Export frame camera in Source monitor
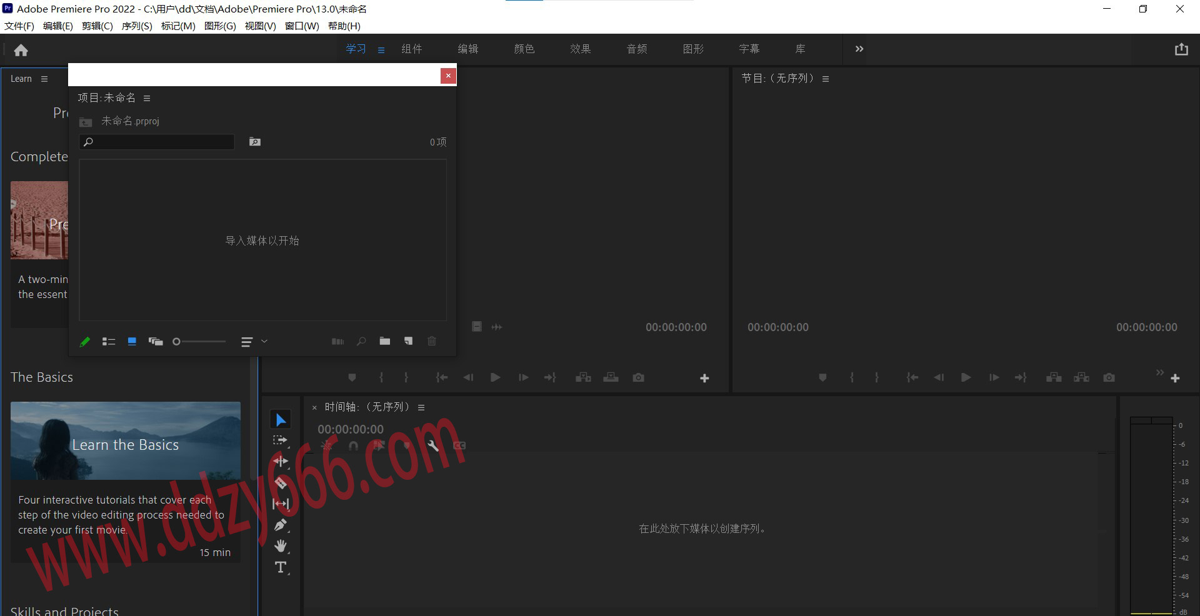Image resolution: width=1200 pixels, height=616 pixels. pos(638,377)
